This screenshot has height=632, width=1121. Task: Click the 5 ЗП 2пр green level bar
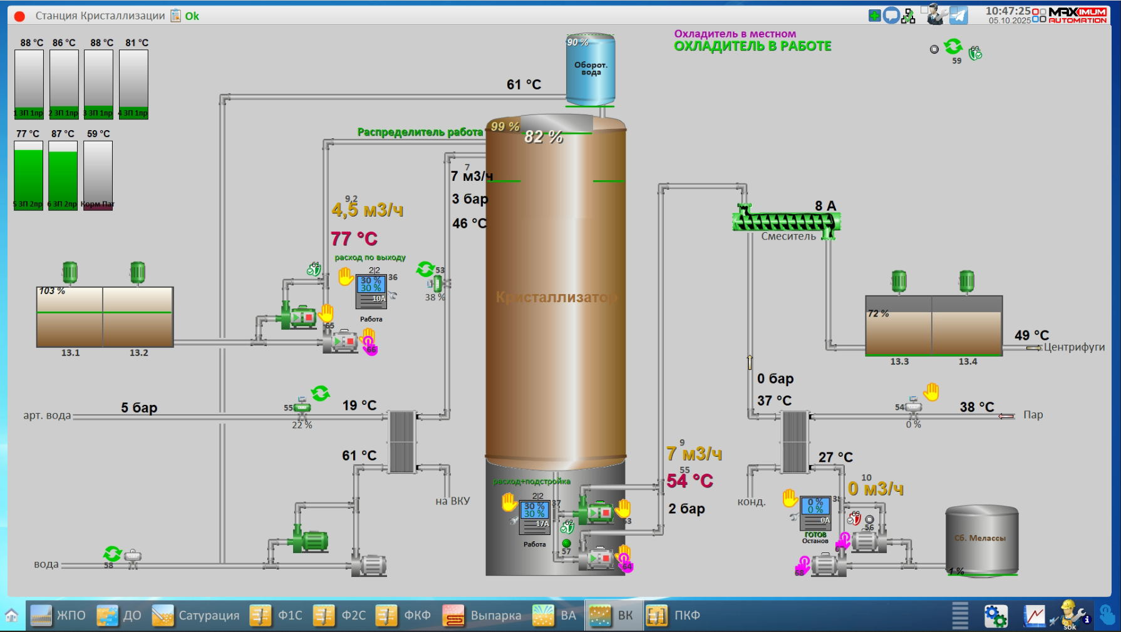pyautogui.click(x=28, y=175)
